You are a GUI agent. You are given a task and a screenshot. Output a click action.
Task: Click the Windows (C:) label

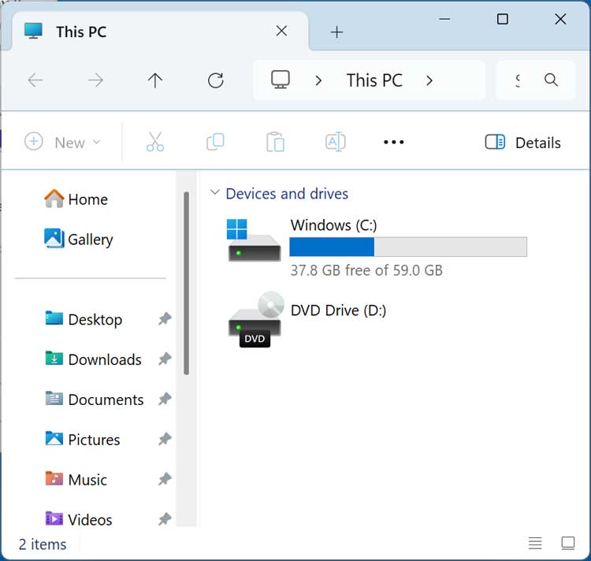[x=333, y=225]
